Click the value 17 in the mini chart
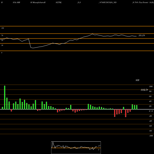The image size is (154, 154). (99, 146)
